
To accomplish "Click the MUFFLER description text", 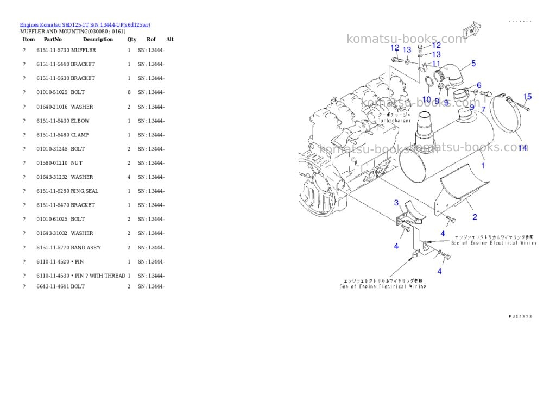I will click(83, 51).
